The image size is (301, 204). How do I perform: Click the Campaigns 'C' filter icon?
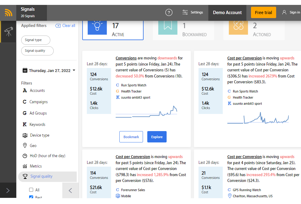coord(25,102)
